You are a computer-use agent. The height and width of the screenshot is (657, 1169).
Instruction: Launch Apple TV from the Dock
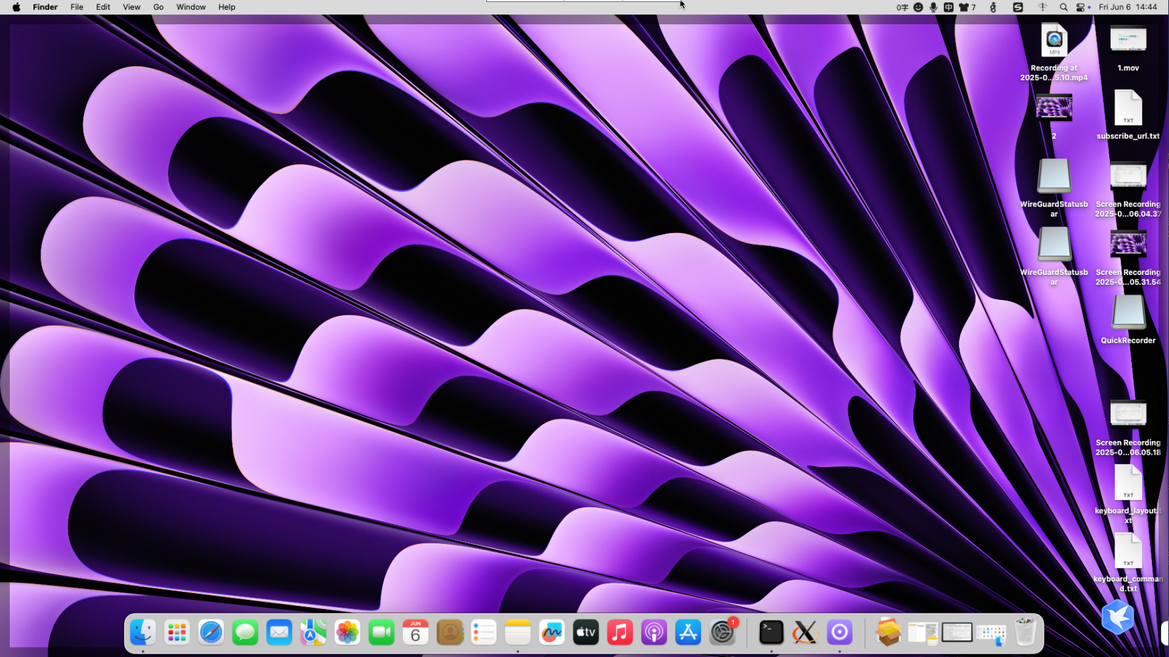[x=586, y=633]
